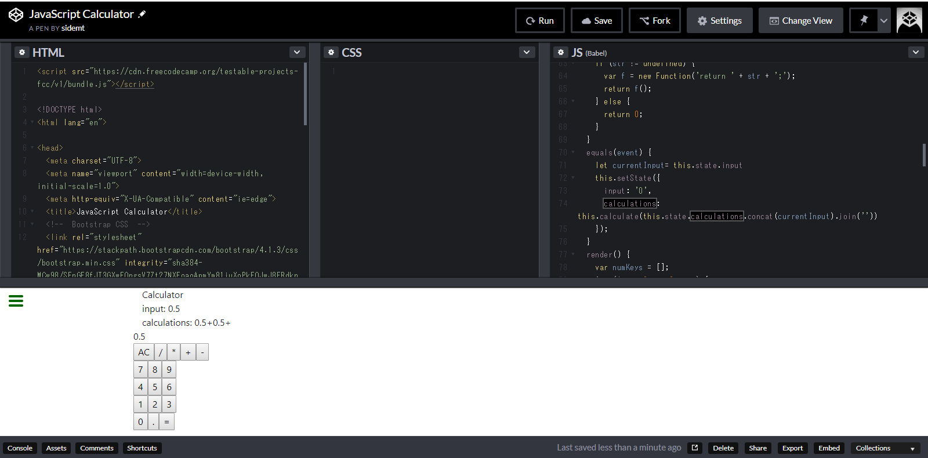This screenshot has width=928, height=458.
Task: Click calculator 1 key
Action: point(140,404)
